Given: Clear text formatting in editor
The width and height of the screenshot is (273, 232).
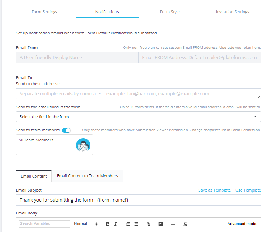Looking at the screenshot, I should (x=185, y=224).
